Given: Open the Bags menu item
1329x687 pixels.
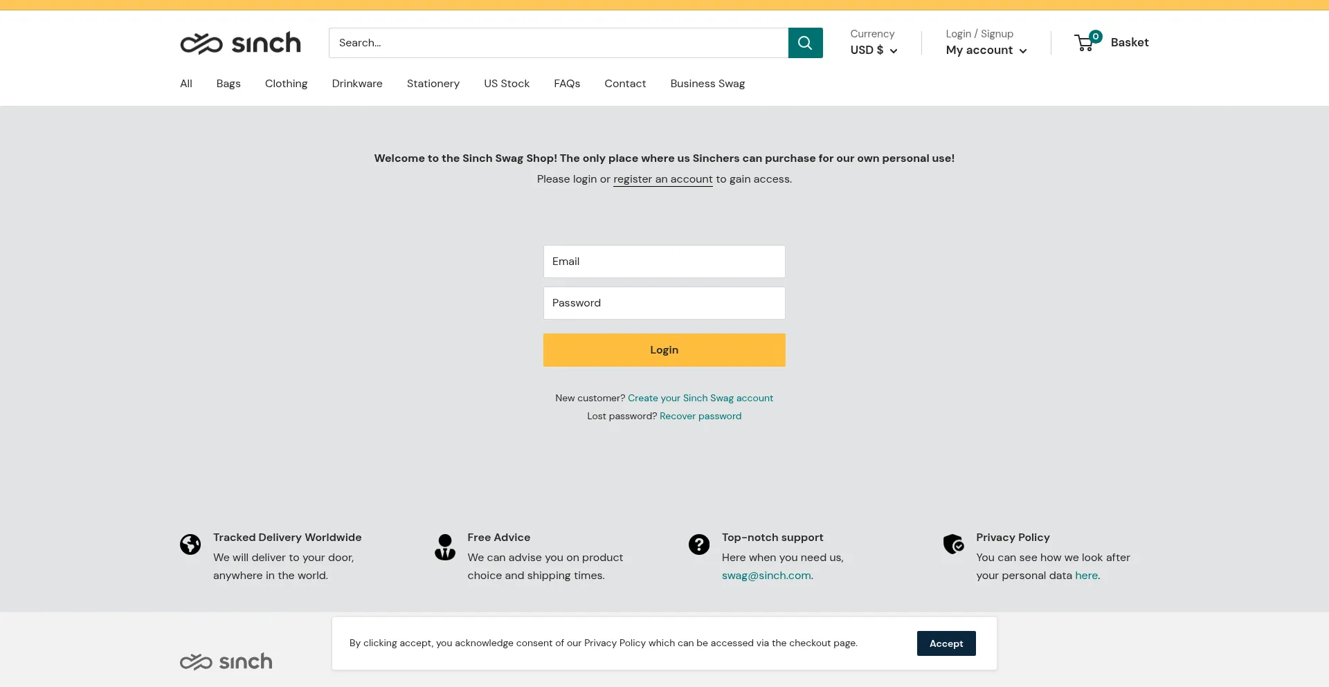Looking at the screenshot, I should [x=228, y=84].
